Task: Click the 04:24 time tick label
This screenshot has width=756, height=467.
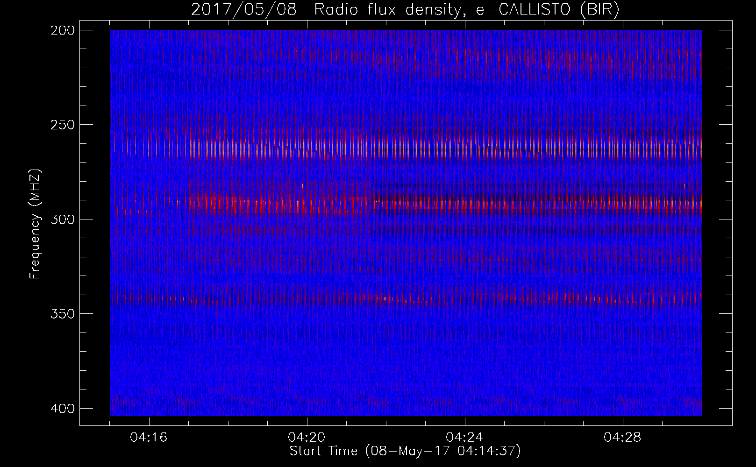Action: [x=465, y=438]
